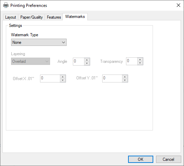
Task: Select the Features tab
Action: 54,17
